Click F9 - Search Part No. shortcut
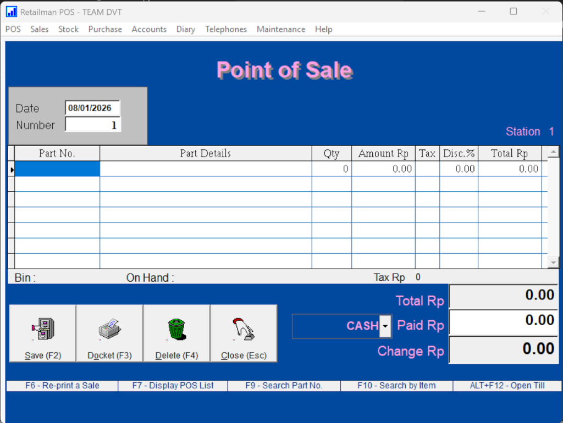The height and width of the screenshot is (423, 563). (284, 386)
